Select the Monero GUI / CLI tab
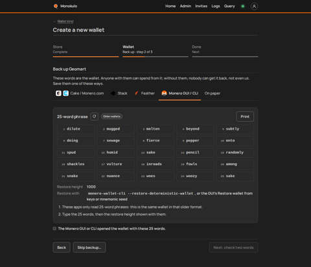 (179, 93)
